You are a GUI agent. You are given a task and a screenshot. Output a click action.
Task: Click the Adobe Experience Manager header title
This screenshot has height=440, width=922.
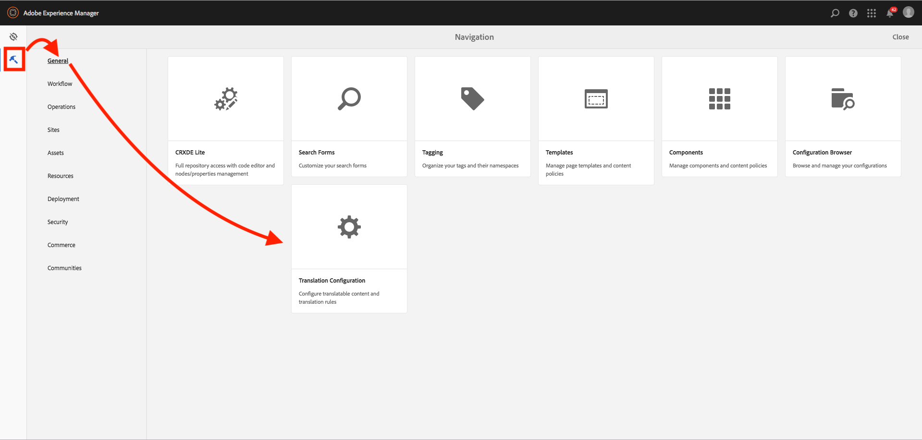[x=61, y=13]
